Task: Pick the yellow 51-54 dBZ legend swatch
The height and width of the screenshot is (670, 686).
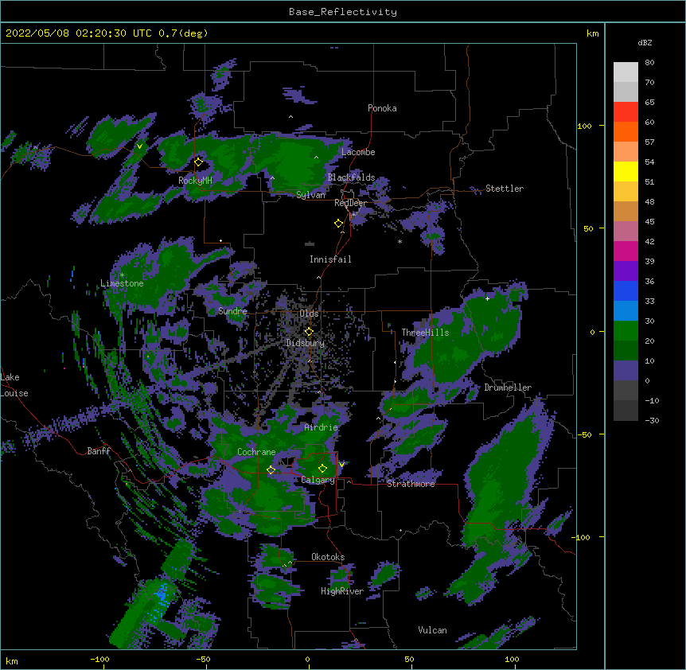Action: pyautogui.click(x=626, y=172)
